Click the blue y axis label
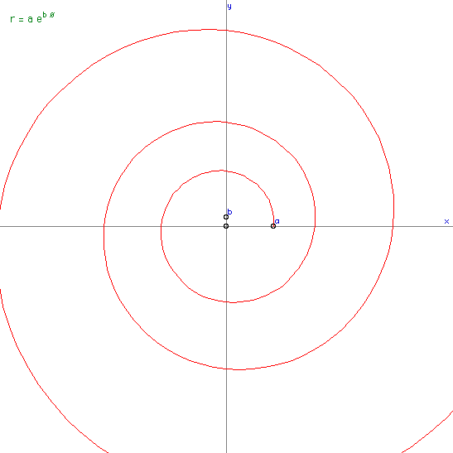Viewport: 453px width, 453px height. pos(229,7)
